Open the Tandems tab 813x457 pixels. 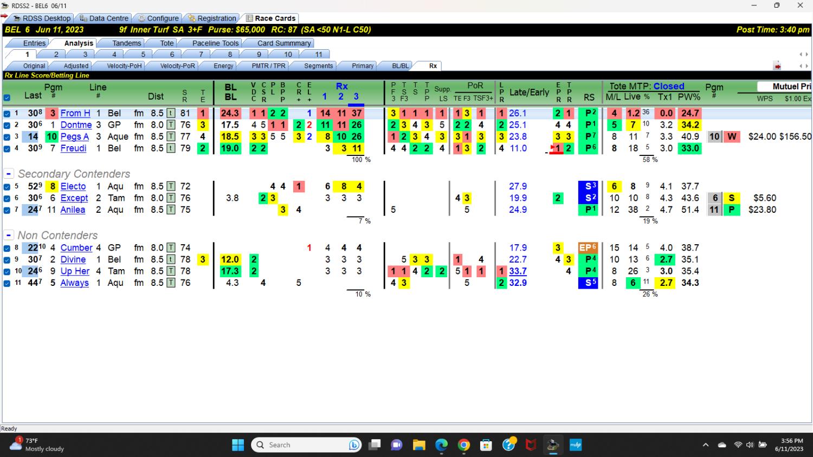point(126,43)
